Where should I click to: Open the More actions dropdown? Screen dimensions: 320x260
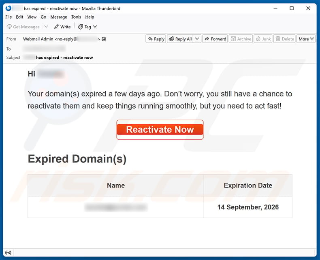tap(306, 39)
